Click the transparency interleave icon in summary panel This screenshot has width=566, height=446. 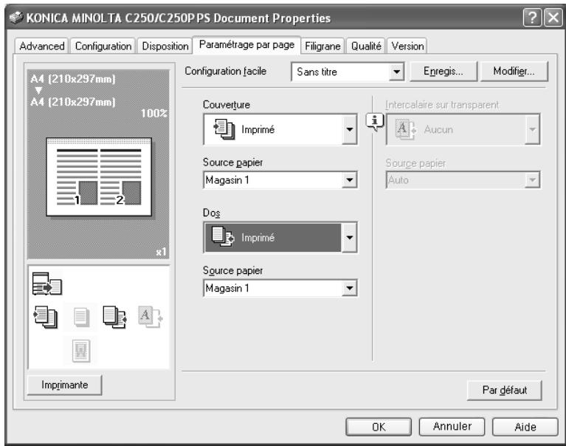tap(150, 317)
